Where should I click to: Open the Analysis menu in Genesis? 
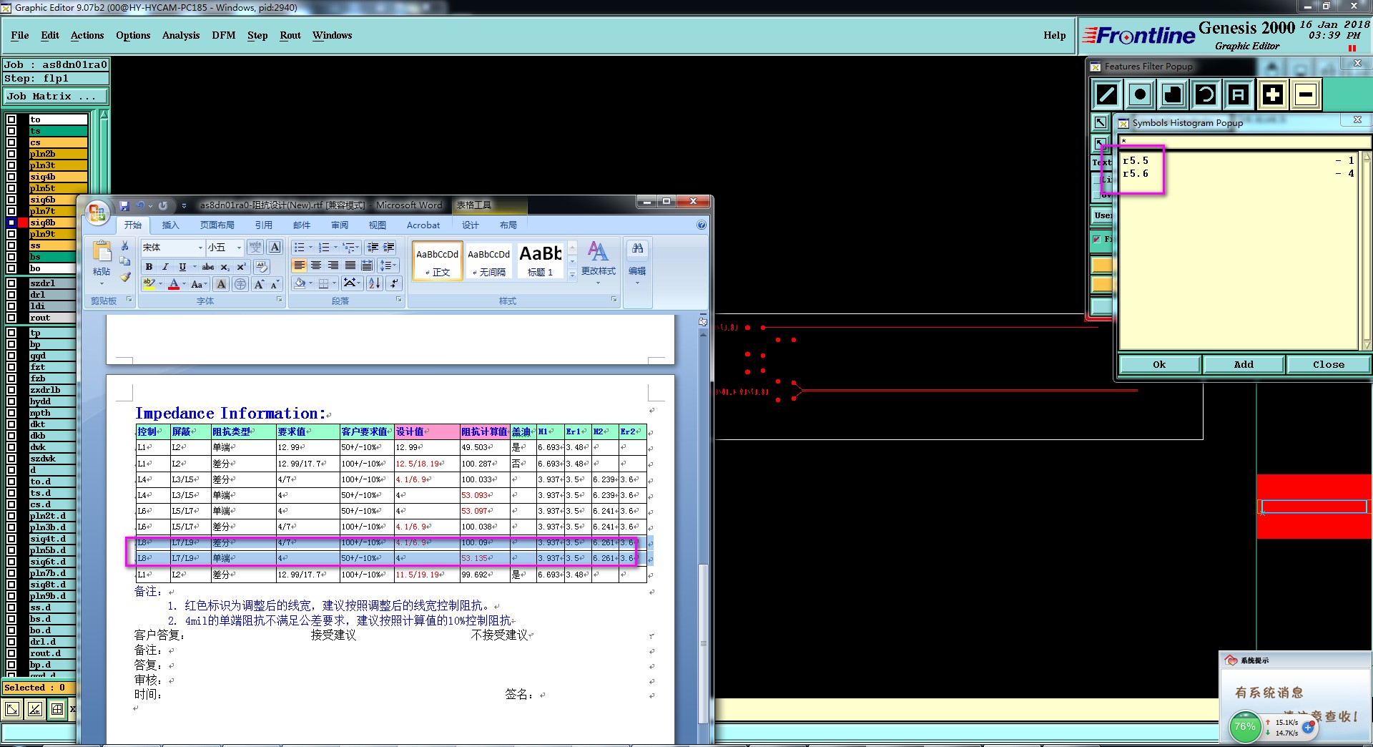pyautogui.click(x=181, y=35)
